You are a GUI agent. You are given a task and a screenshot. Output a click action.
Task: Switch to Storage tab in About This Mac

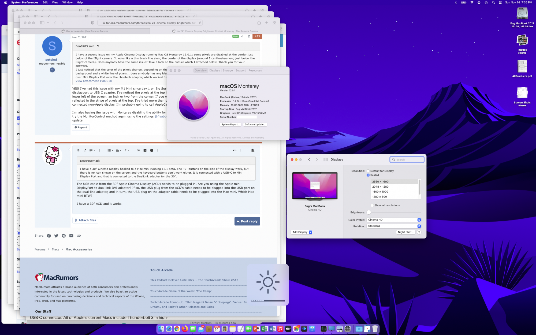228,70
